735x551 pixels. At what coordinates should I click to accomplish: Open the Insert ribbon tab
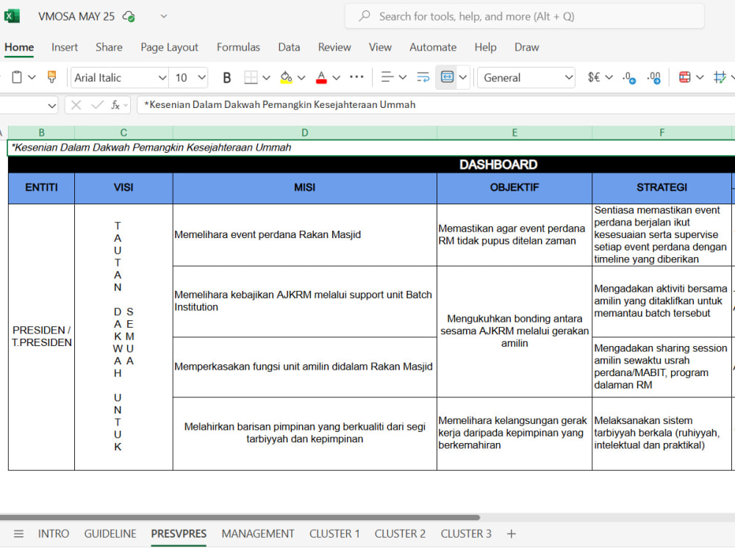pos(65,47)
